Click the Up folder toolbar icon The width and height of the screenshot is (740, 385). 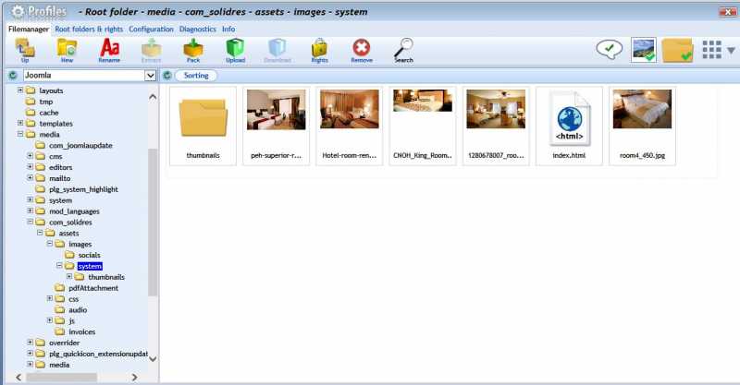tap(25, 48)
